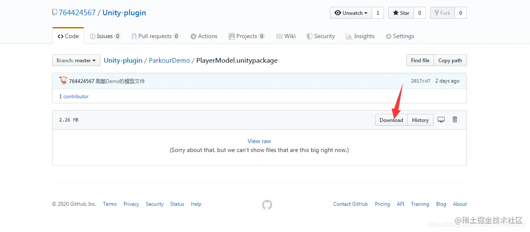Click the '2 days ago' timestamp
Screen dimensions: 530x232
[447, 81]
